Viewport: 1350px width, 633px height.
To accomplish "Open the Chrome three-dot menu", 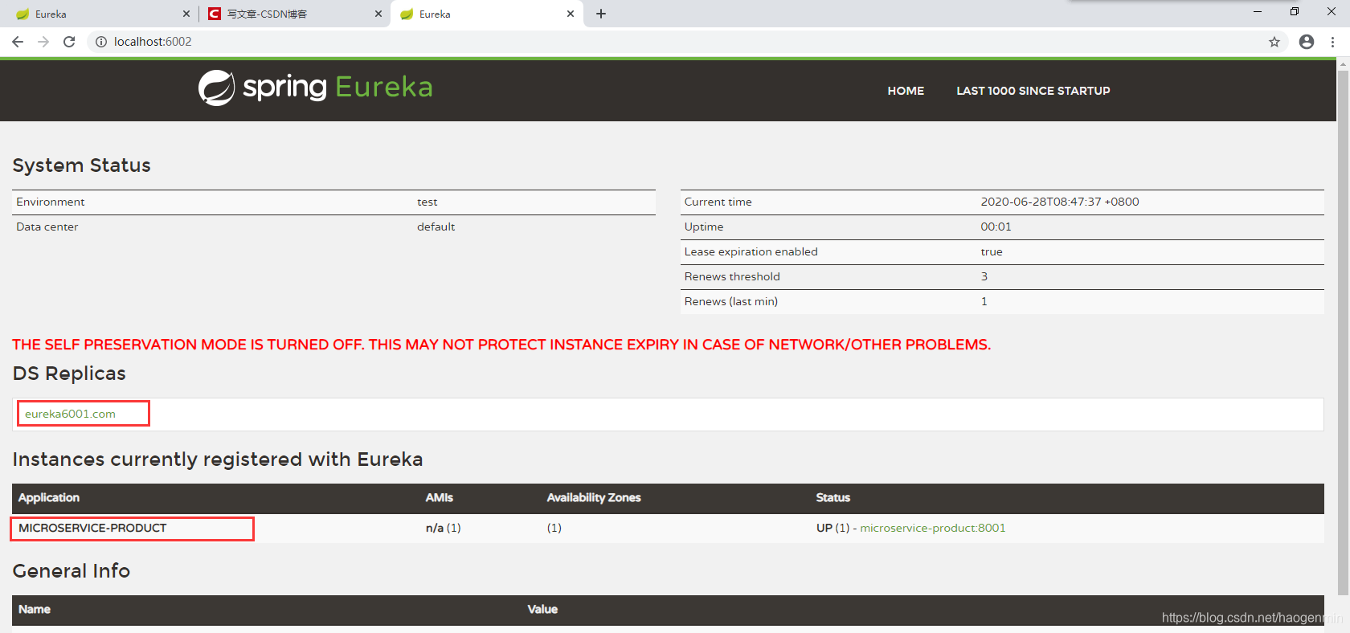I will (x=1332, y=42).
